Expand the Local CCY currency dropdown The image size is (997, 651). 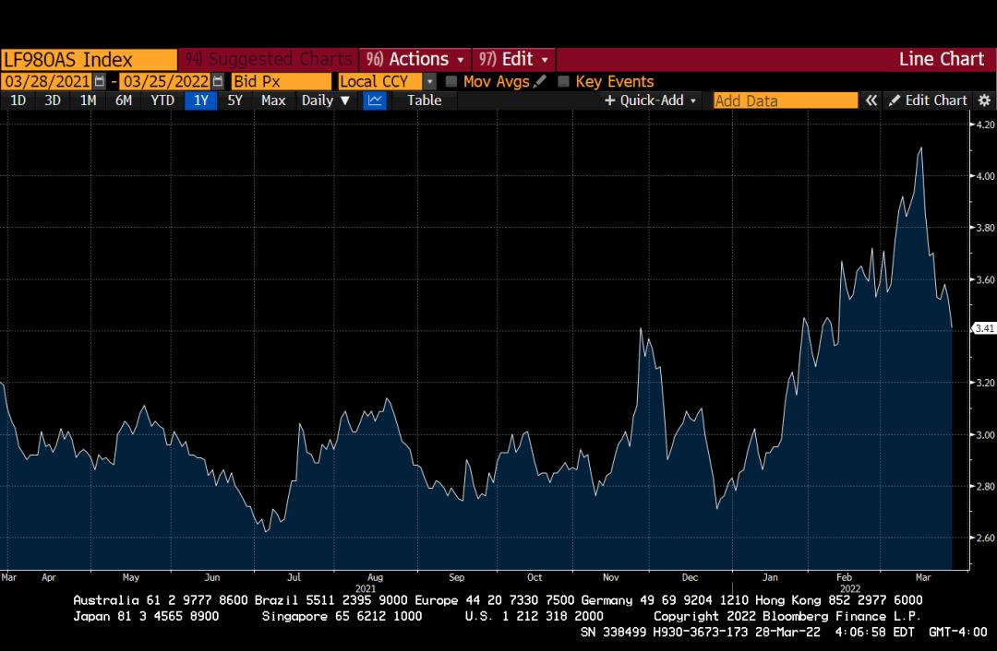(429, 81)
